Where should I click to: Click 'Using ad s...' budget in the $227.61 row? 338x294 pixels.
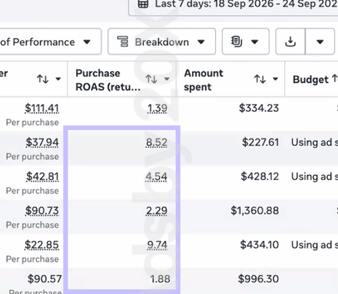[x=315, y=142]
